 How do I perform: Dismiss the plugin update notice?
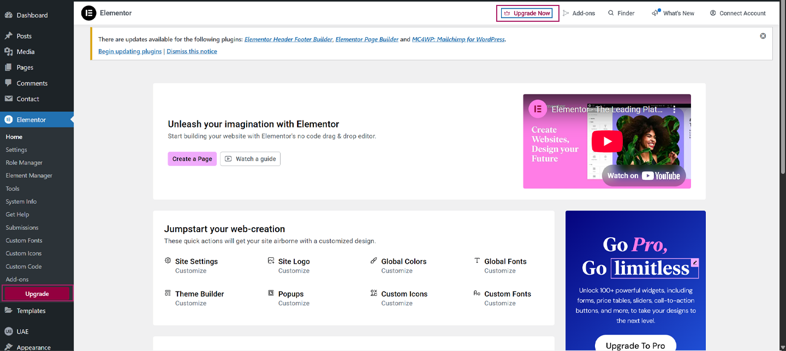tap(763, 36)
